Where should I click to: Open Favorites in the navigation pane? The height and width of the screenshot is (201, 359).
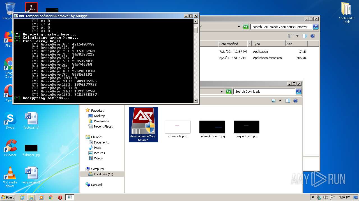[97, 111]
